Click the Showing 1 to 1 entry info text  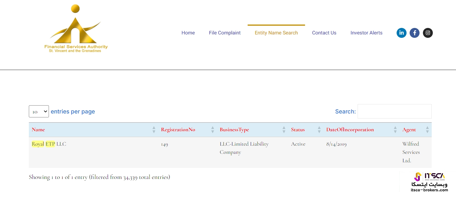(100, 177)
